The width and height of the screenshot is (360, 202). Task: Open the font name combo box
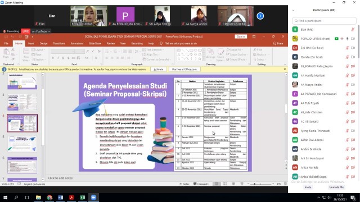(x=62, y=51)
